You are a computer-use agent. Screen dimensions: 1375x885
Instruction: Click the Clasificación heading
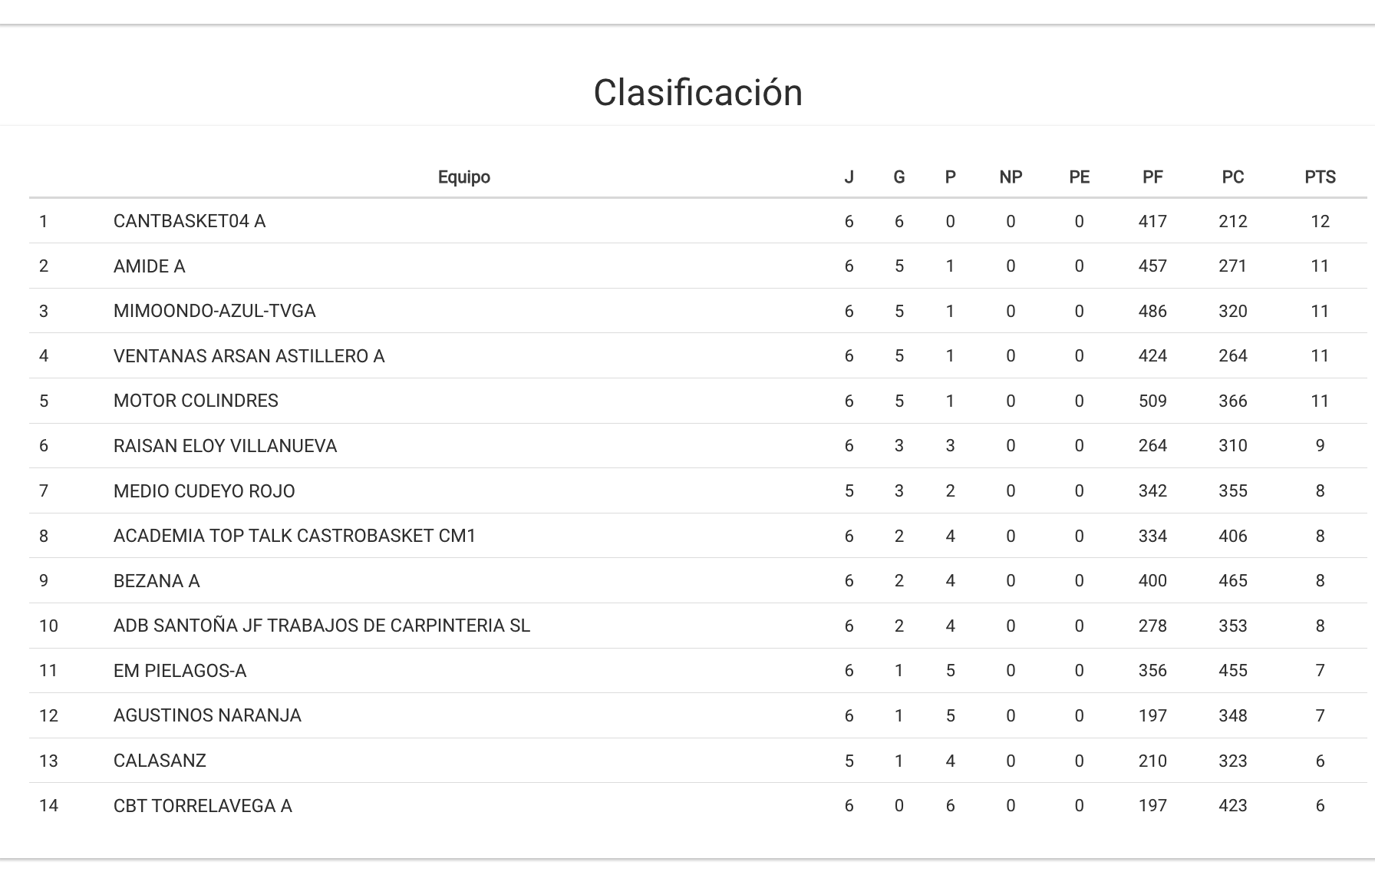click(697, 93)
